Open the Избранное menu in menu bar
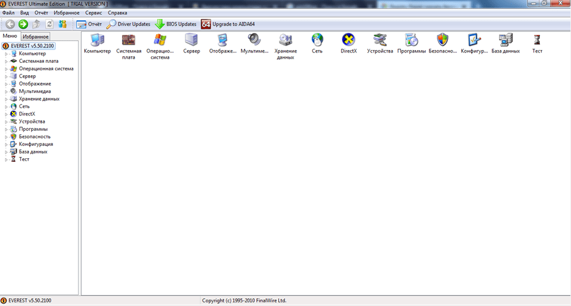 pos(66,13)
